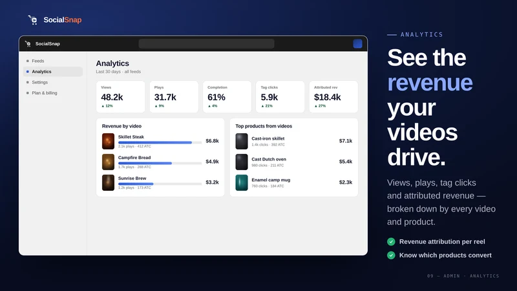Click the 'Top products from videos' heading
517x291 pixels.
(x=264, y=126)
